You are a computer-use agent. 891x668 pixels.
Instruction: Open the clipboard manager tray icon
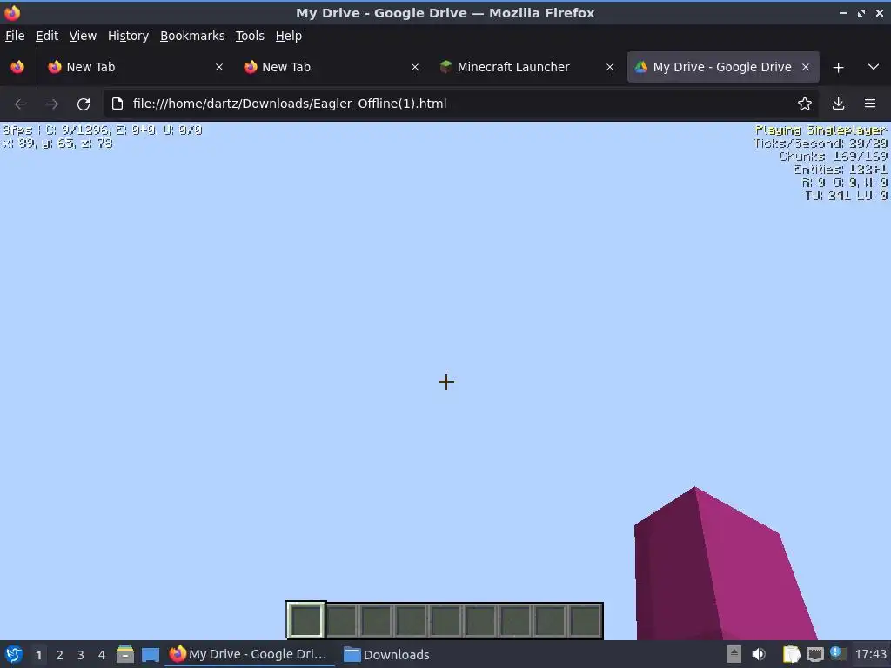pyautogui.click(x=791, y=654)
